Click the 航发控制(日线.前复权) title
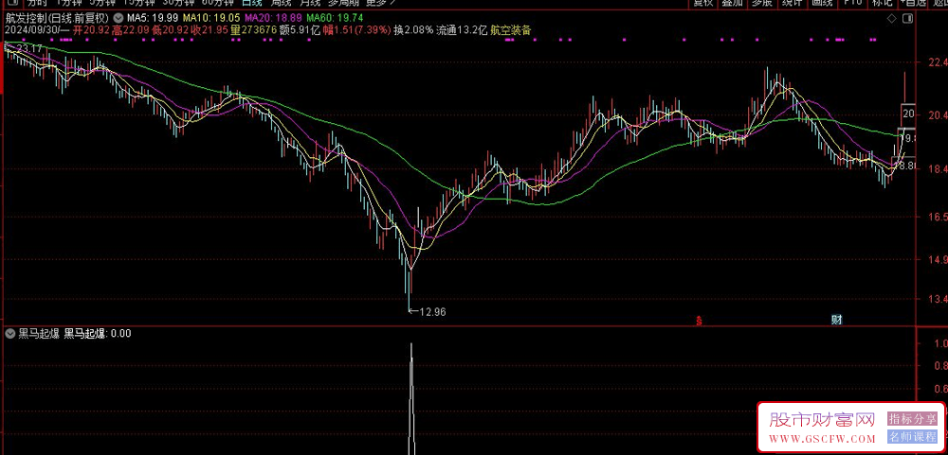Viewport: 948px width, 455px height. 57,19
